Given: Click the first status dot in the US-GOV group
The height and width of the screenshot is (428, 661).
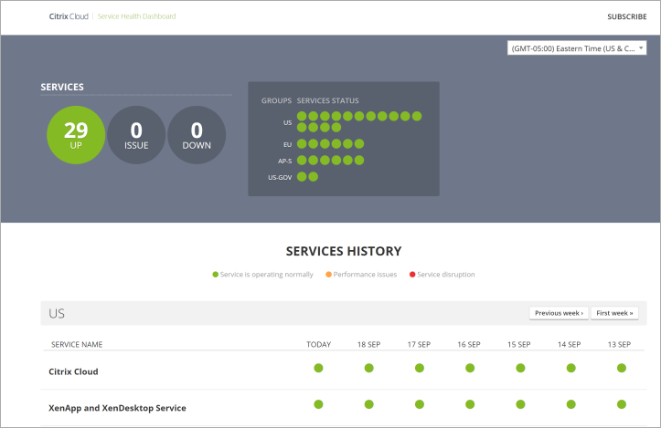Looking at the screenshot, I should coord(302,177).
